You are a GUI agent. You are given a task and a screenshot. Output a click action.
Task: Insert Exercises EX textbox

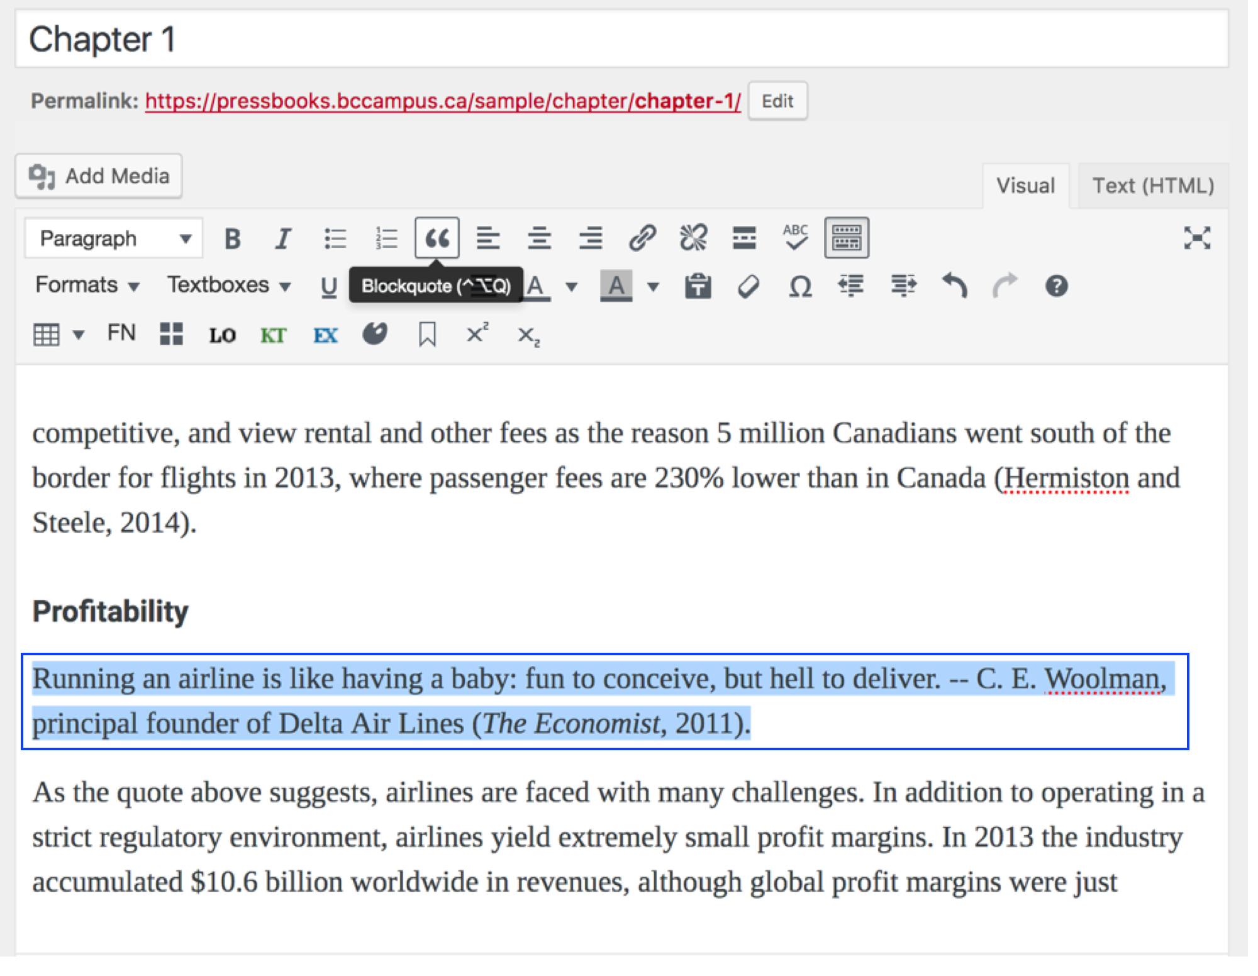click(x=325, y=335)
